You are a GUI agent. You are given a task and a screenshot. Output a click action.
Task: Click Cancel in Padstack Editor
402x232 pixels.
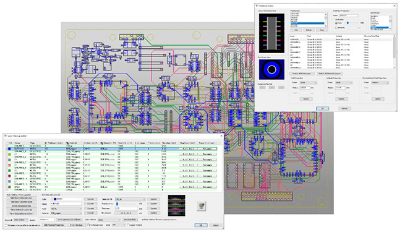(x=344, y=108)
